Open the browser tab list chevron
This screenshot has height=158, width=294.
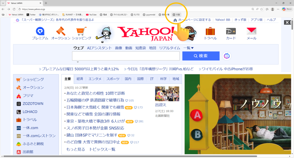tap(3, 3)
